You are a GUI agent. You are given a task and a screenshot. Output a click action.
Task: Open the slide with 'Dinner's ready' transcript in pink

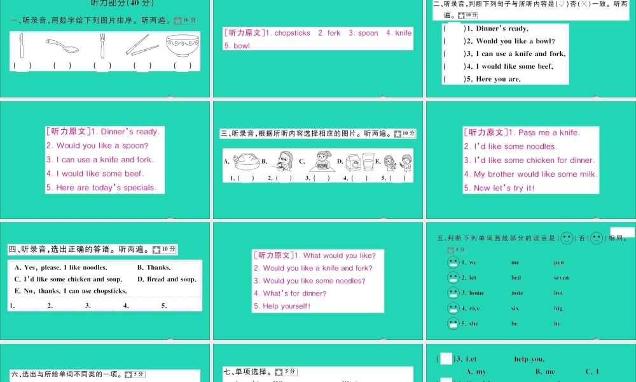point(105,160)
